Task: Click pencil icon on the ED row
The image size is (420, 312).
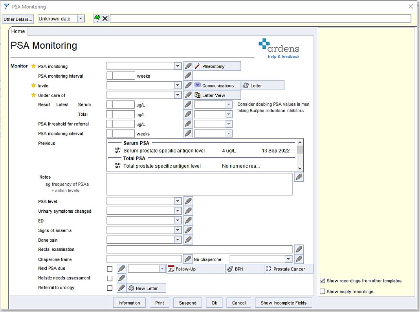Action: (188, 220)
